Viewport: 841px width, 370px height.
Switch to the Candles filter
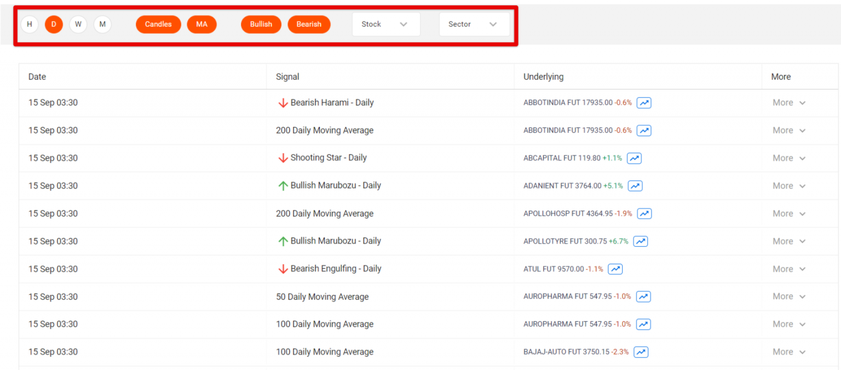(x=158, y=24)
